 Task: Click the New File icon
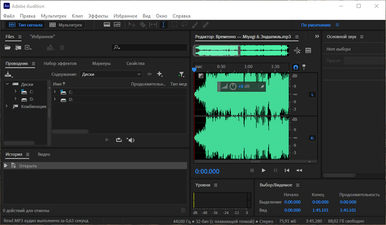(28, 48)
